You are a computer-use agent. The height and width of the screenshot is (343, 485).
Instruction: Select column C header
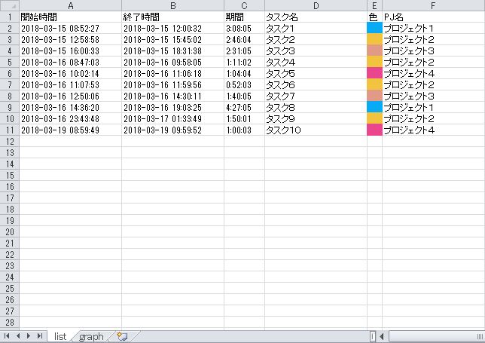click(x=244, y=5)
